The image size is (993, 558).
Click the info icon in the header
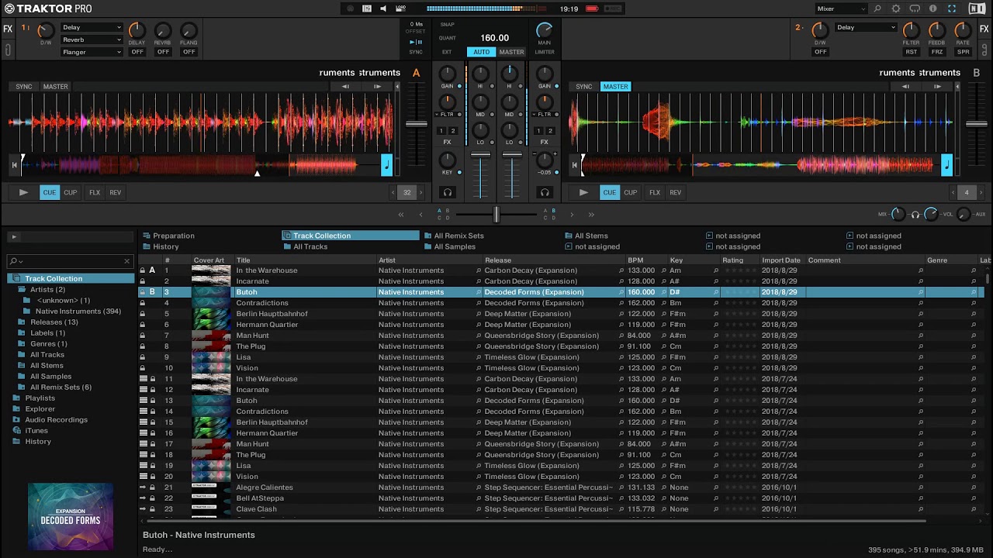[933, 9]
